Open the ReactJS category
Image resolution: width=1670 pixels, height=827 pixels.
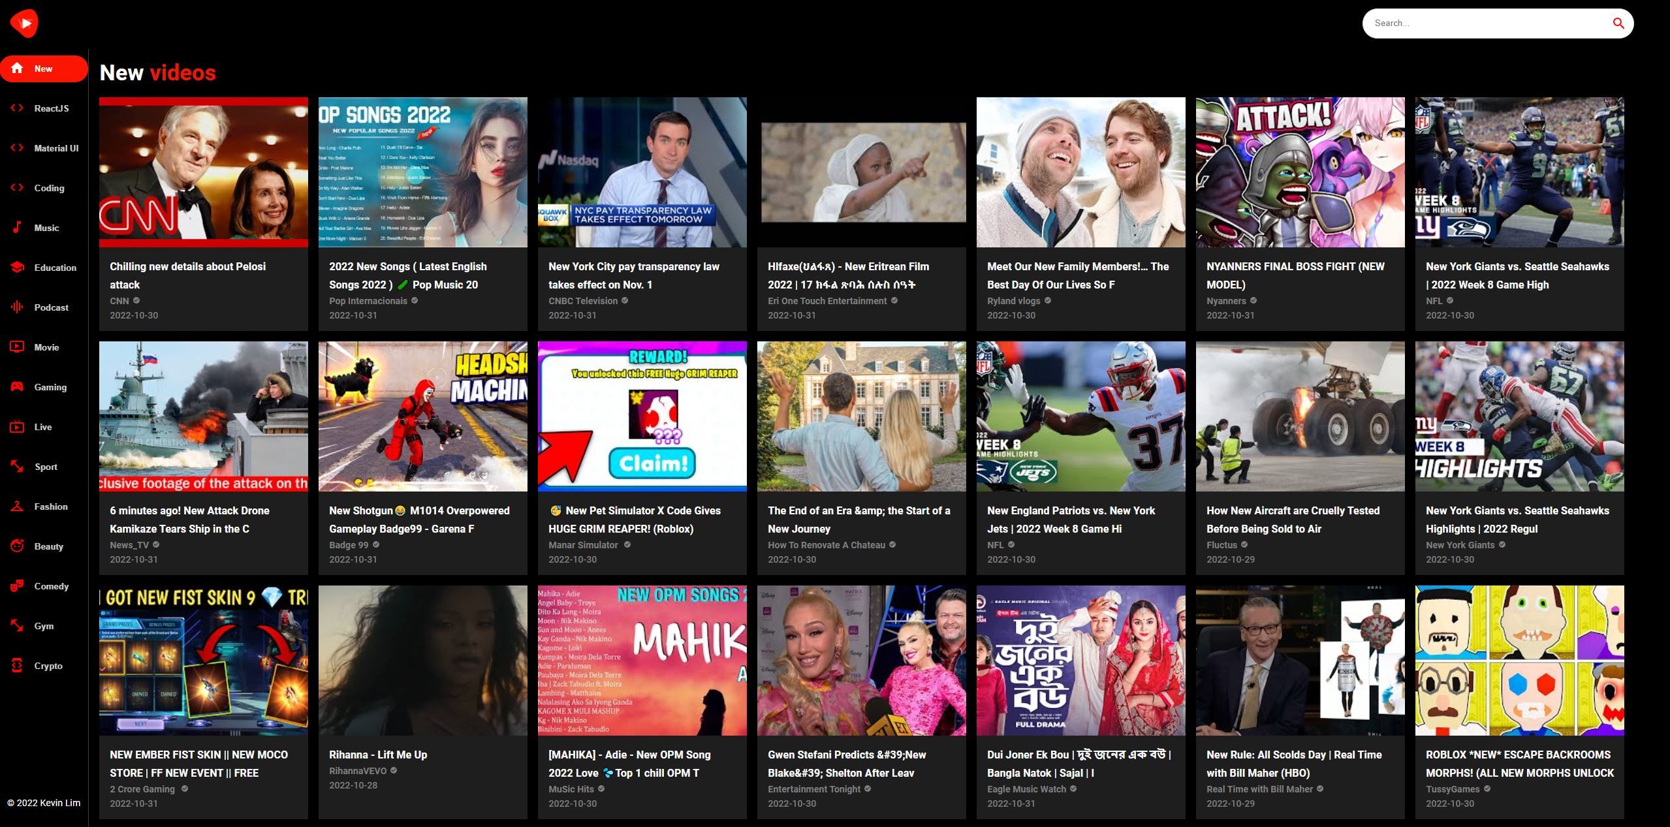pyautogui.click(x=51, y=108)
